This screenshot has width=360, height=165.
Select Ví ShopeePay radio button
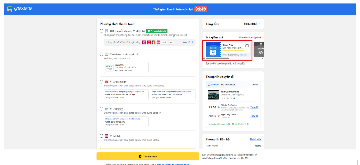coord(102,81)
